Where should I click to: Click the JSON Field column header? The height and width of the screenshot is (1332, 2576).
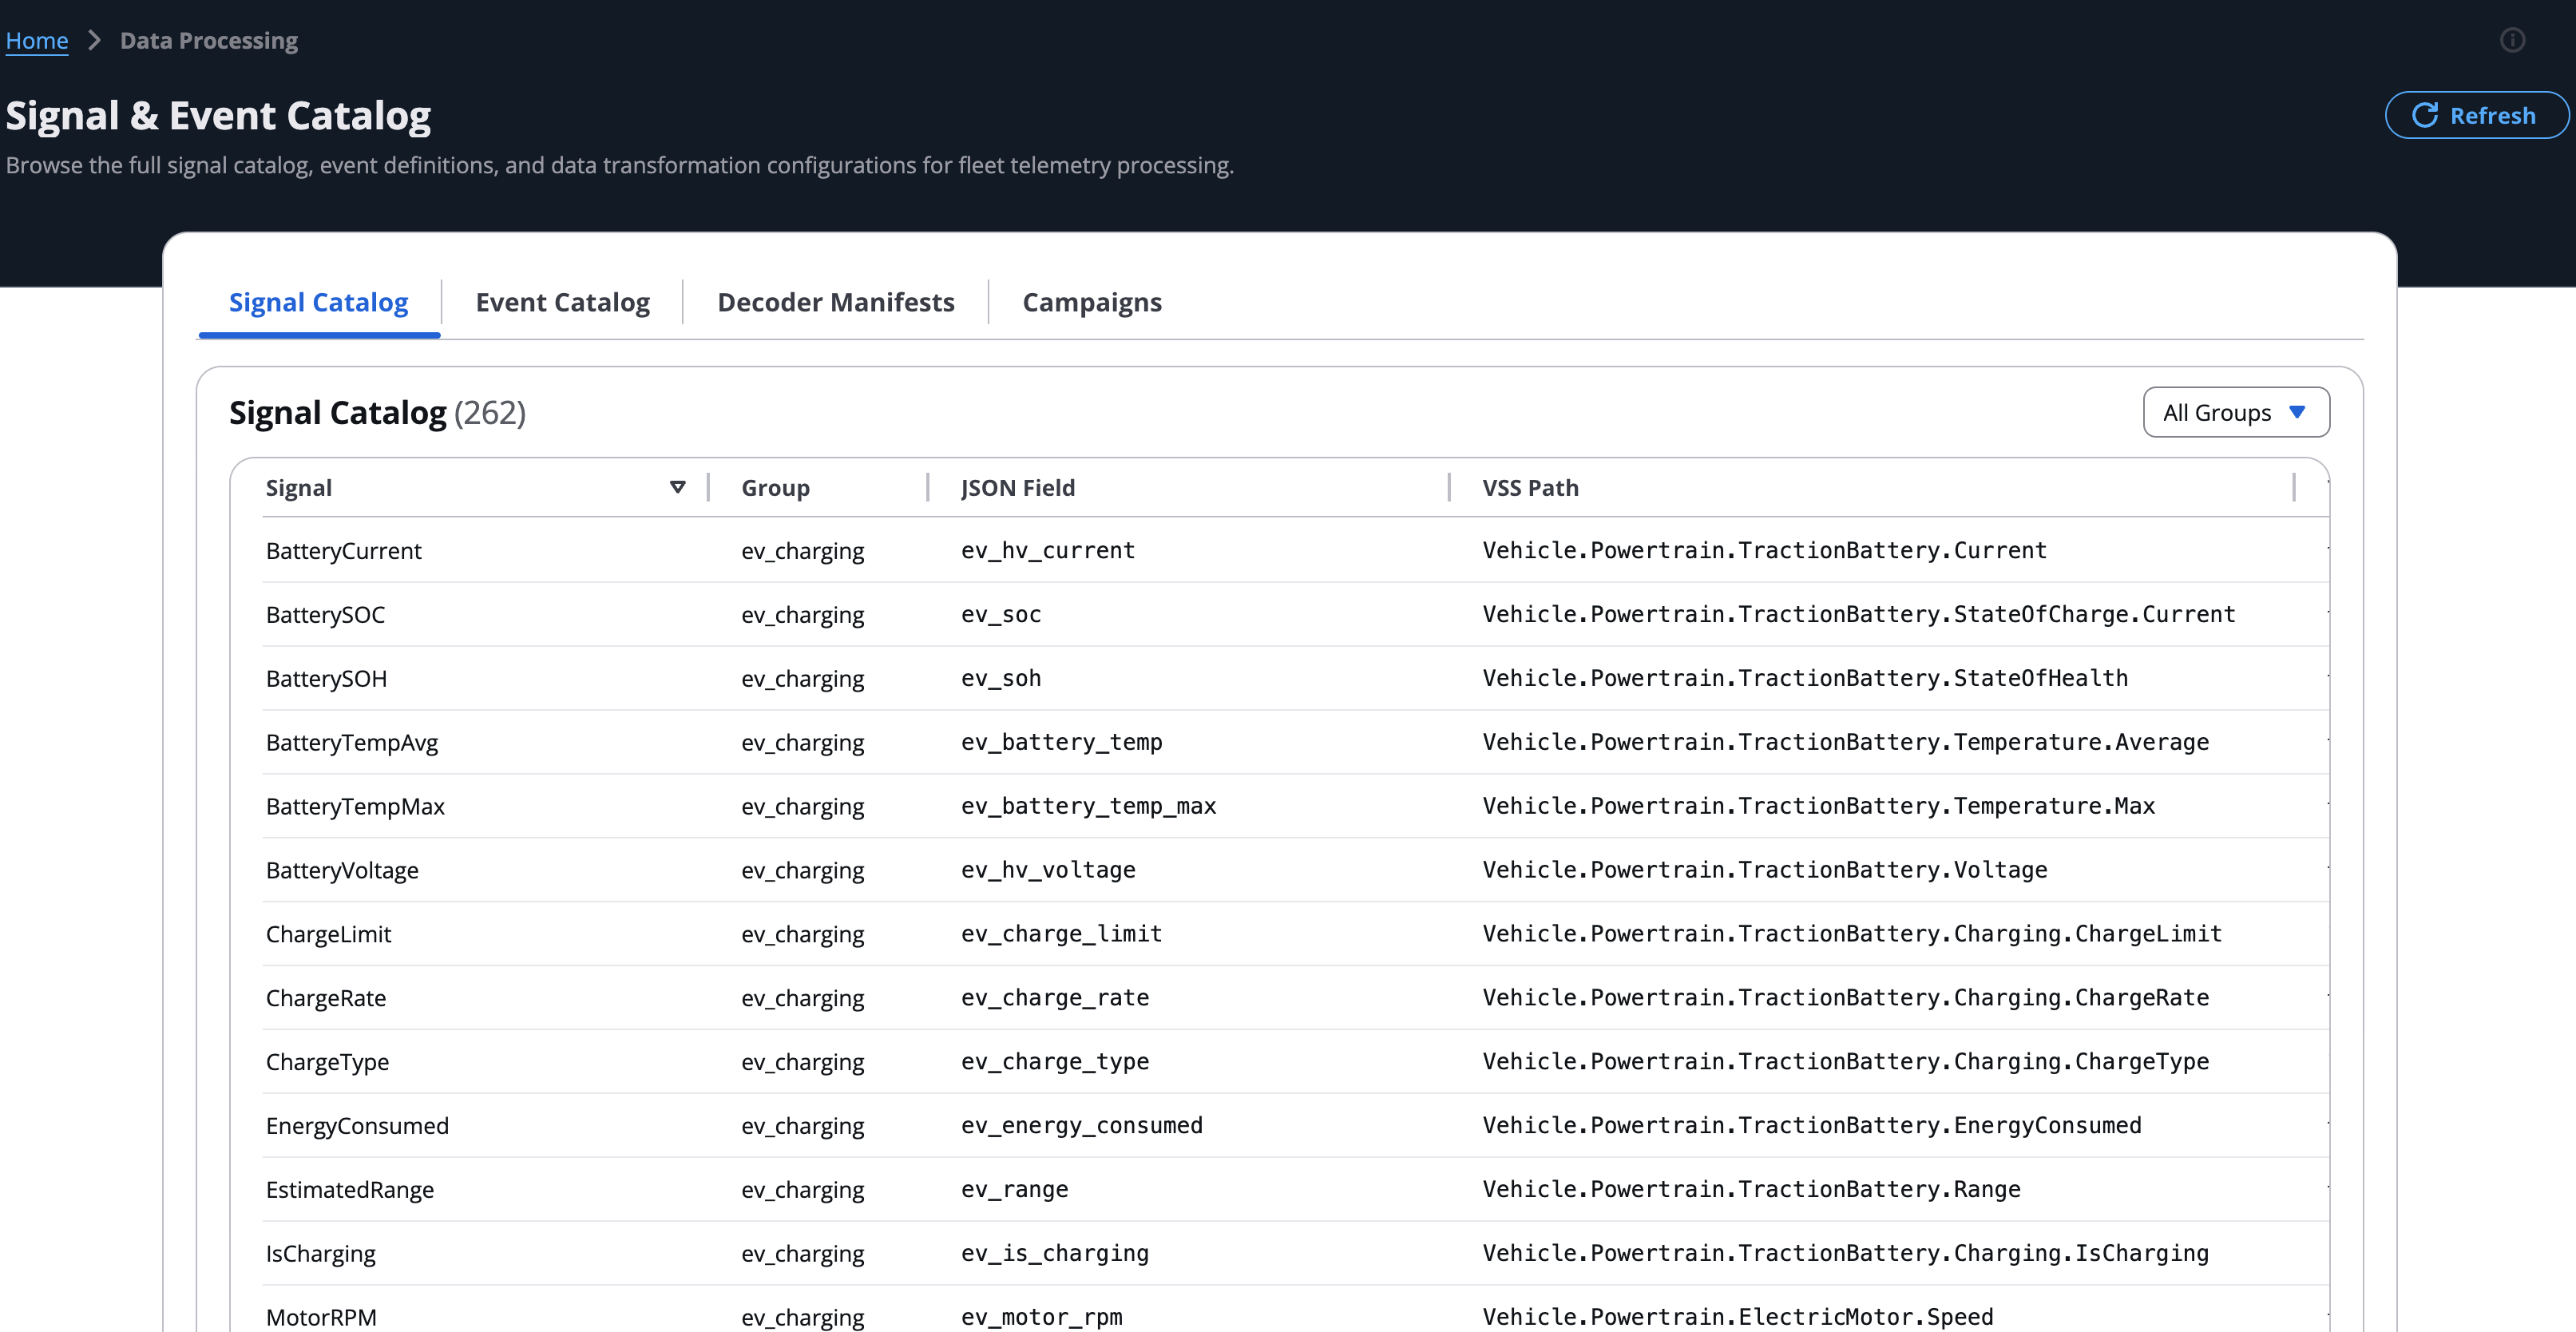tap(1018, 487)
